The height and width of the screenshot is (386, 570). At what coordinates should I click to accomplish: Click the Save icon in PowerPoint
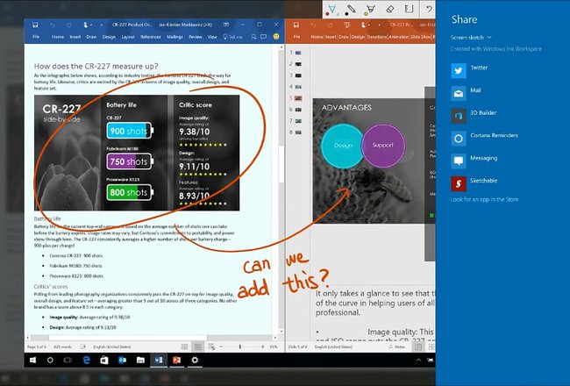296,25
